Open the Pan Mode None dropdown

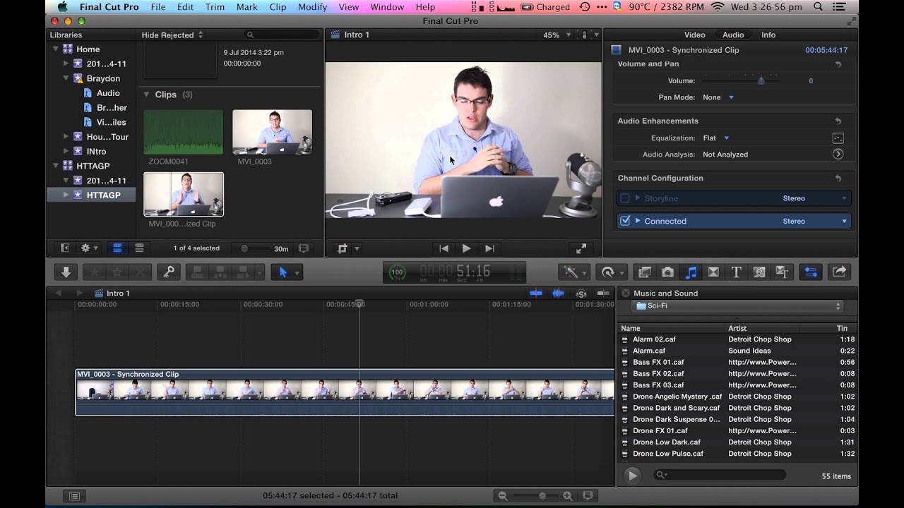pyautogui.click(x=719, y=97)
